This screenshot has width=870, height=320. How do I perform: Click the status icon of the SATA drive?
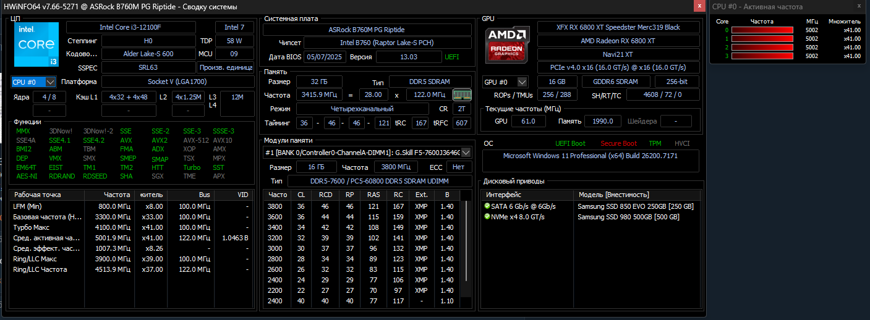pos(487,206)
